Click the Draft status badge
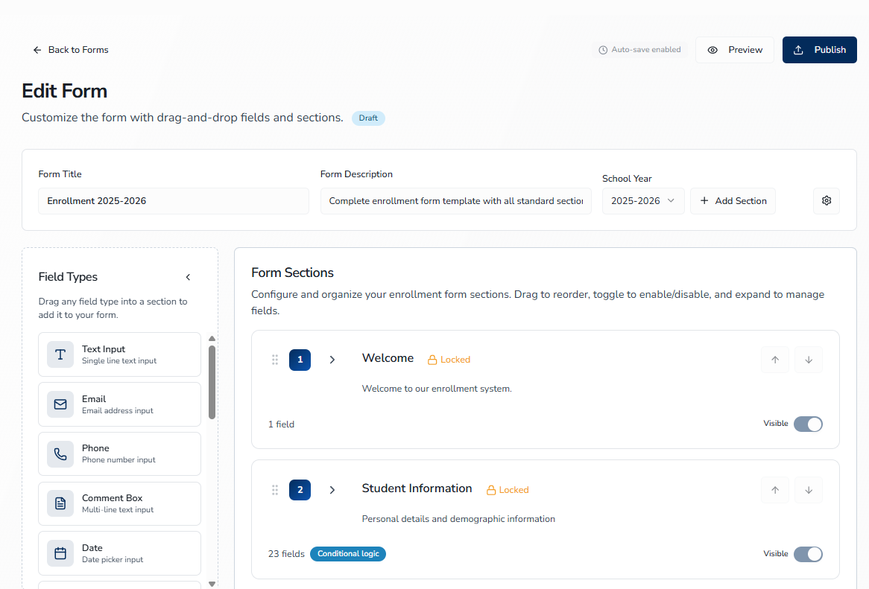The height and width of the screenshot is (589, 869). (x=368, y=118)
